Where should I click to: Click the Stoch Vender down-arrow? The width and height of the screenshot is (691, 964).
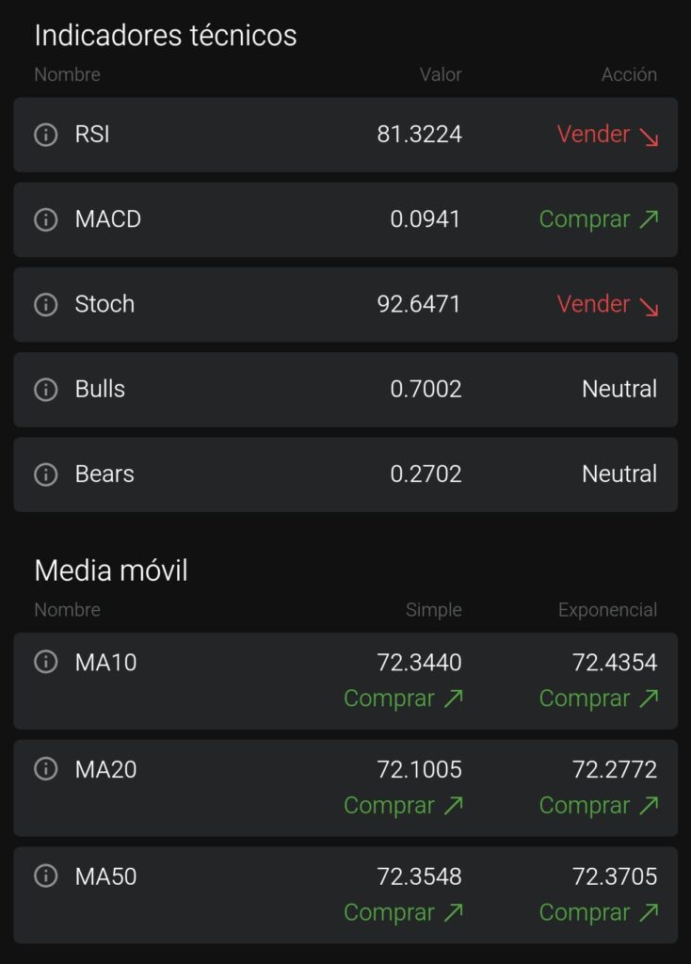click(x=649, y=306)
